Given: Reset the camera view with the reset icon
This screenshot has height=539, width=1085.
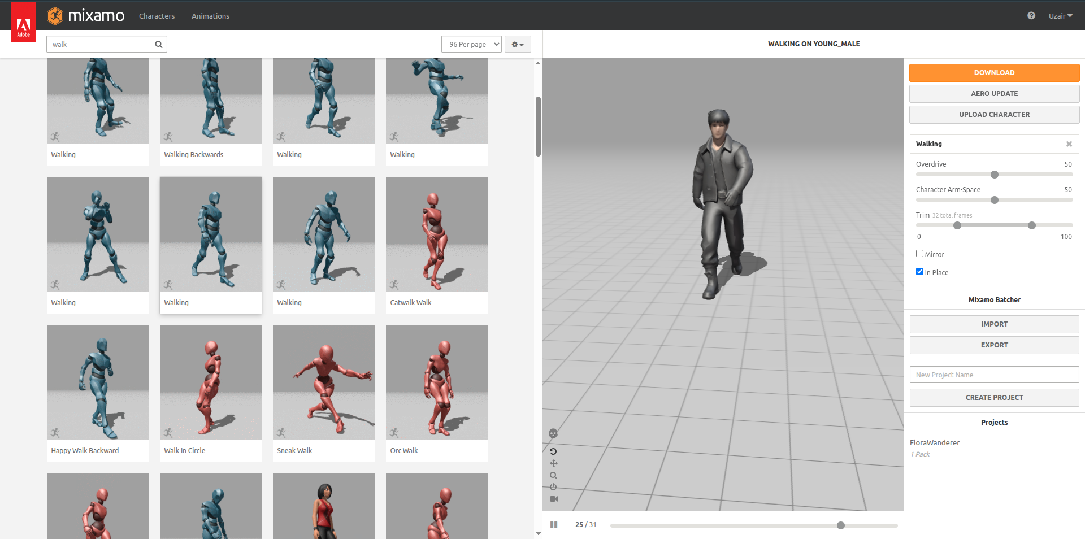Looking at the screenshot, I should pyautogui.click(x=553, y=451).
